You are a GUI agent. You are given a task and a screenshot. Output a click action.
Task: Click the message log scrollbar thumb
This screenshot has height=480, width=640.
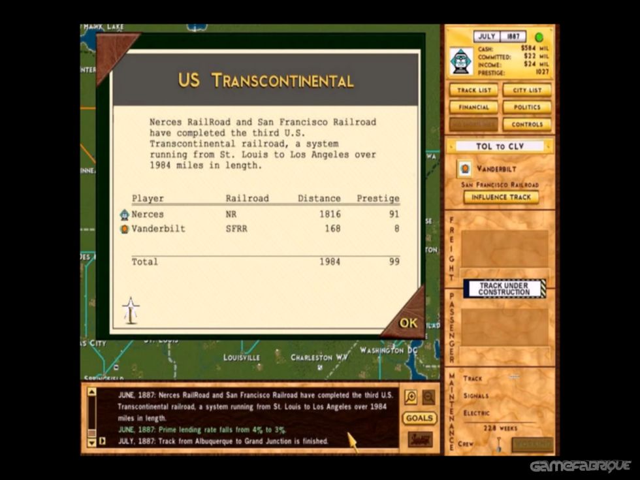tap(92, 432)
